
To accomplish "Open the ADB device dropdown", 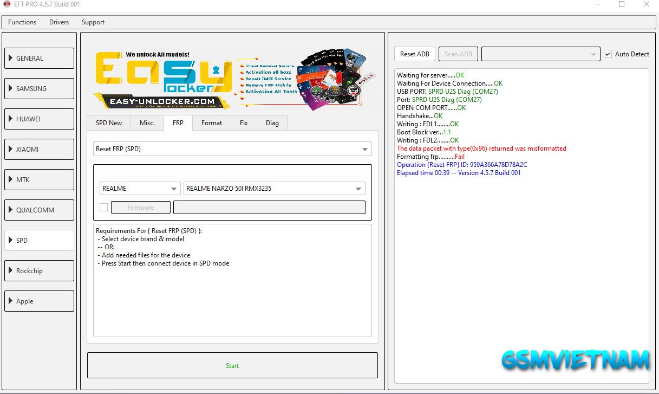I will coord(541,54).
